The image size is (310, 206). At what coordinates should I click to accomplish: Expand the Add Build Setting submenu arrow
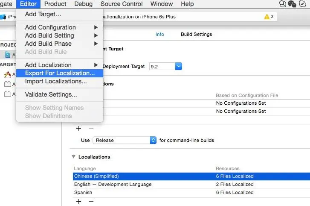click(x=96, y=35)
